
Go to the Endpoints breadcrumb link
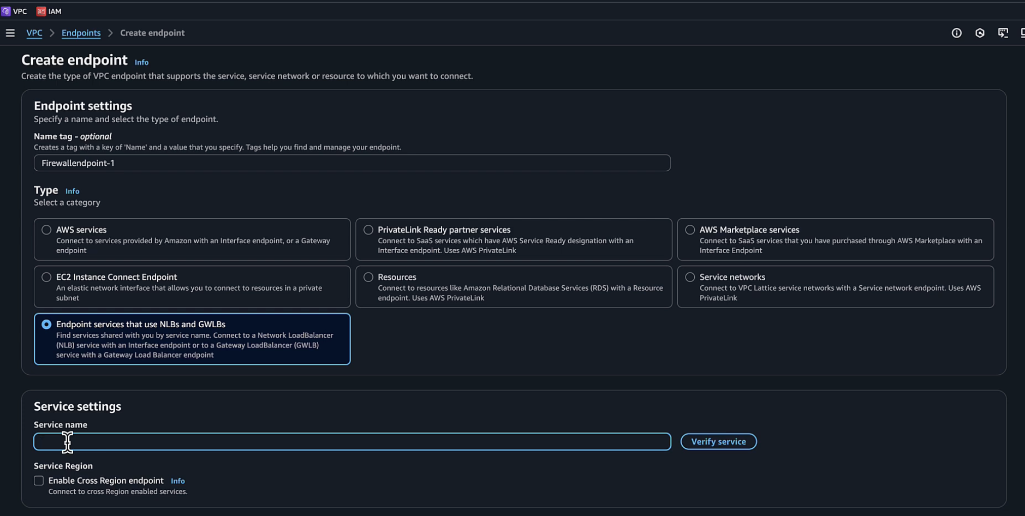tap(81, 33)
